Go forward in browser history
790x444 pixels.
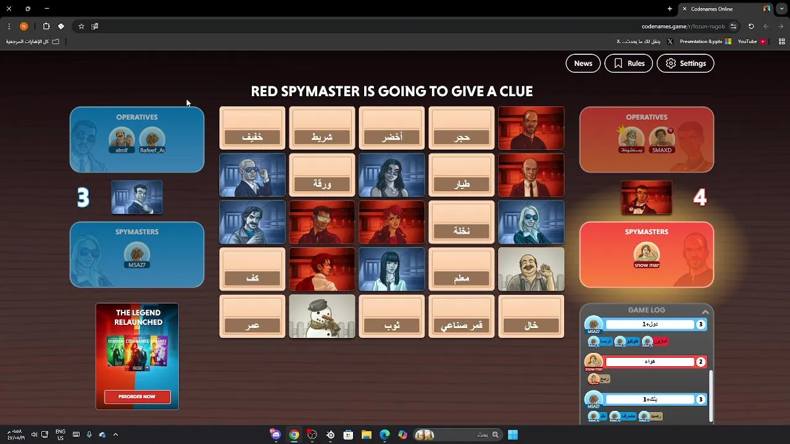(781, 27)
